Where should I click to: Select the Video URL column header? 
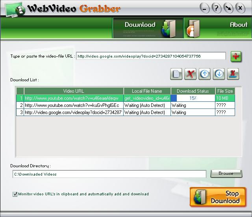[x=74, y=91]
